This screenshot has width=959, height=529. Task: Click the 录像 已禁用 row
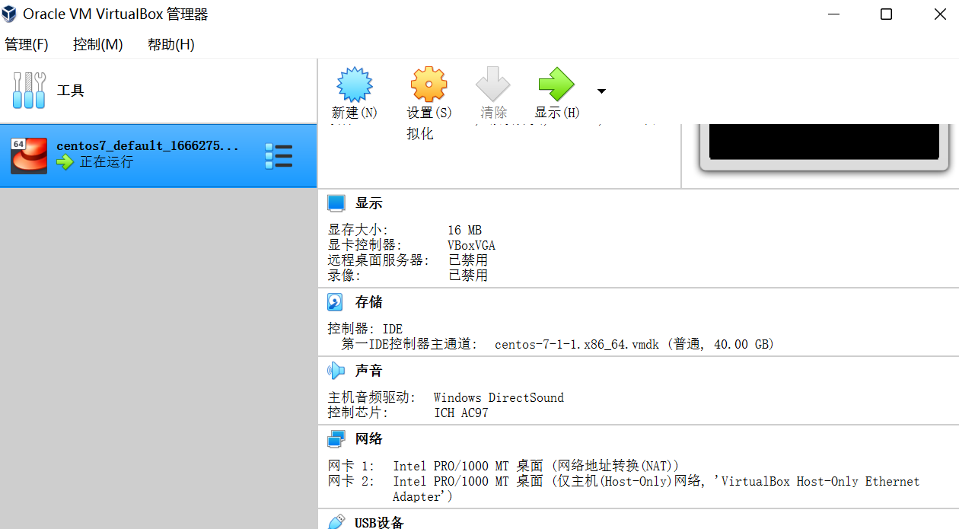pyautogui.click(x=408, y=276)
